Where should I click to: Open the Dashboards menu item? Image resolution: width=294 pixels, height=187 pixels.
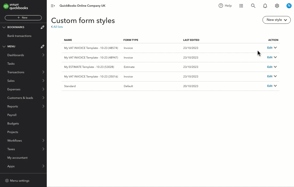(x=16, y=55)
